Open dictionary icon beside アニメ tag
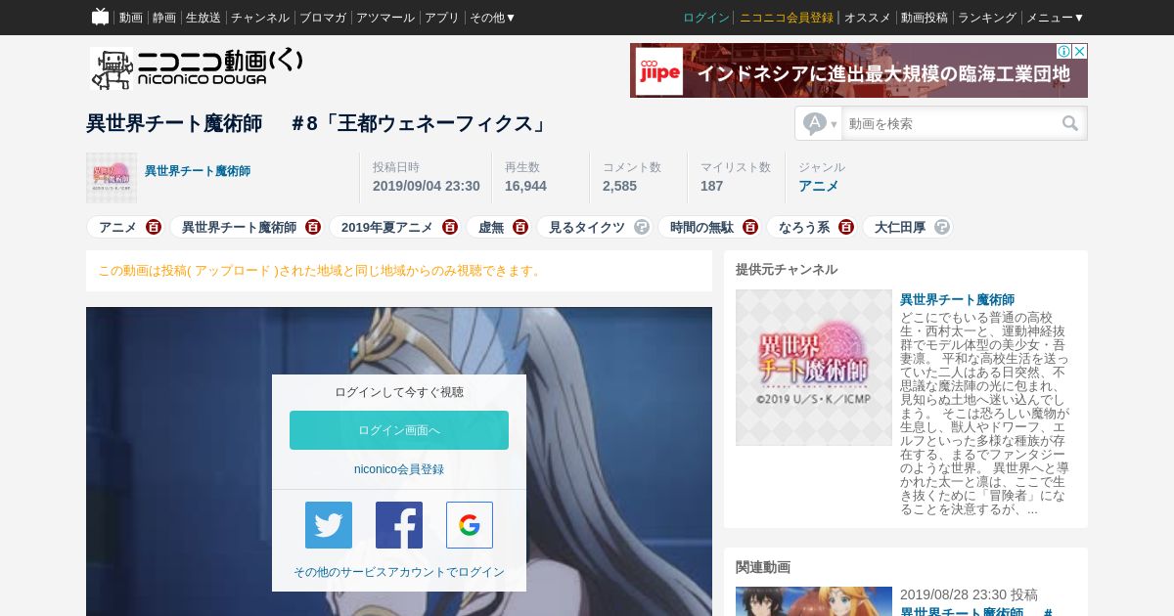This screenshot has height=616, width=1174. click(x=154, y=227)
